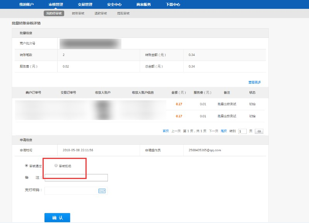Click the 备注 text field

[x=76, y=177]
